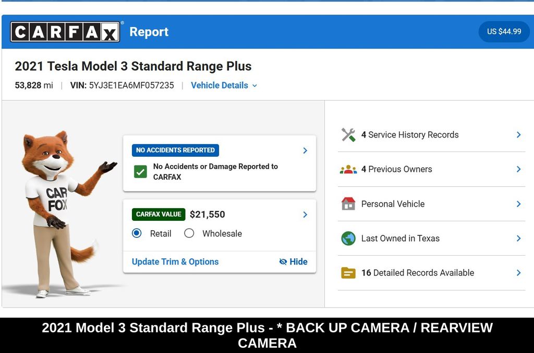Open the No Accidents Reported card arrow

(305, 150)
